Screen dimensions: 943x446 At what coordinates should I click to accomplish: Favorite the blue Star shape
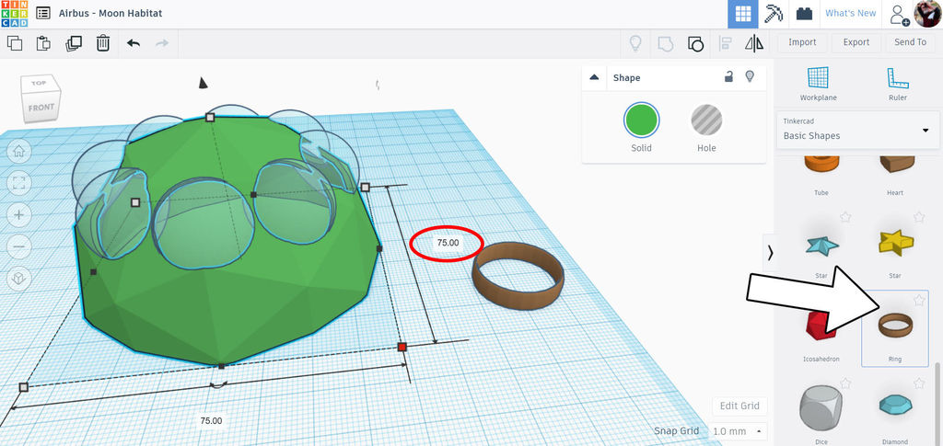point(845,217)
